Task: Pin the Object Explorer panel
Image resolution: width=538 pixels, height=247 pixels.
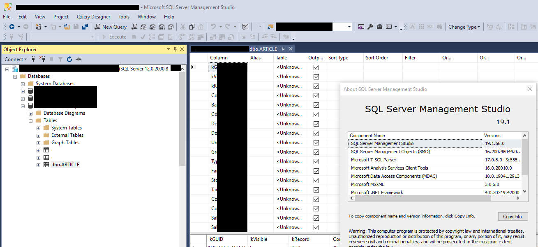Action: 175,49
